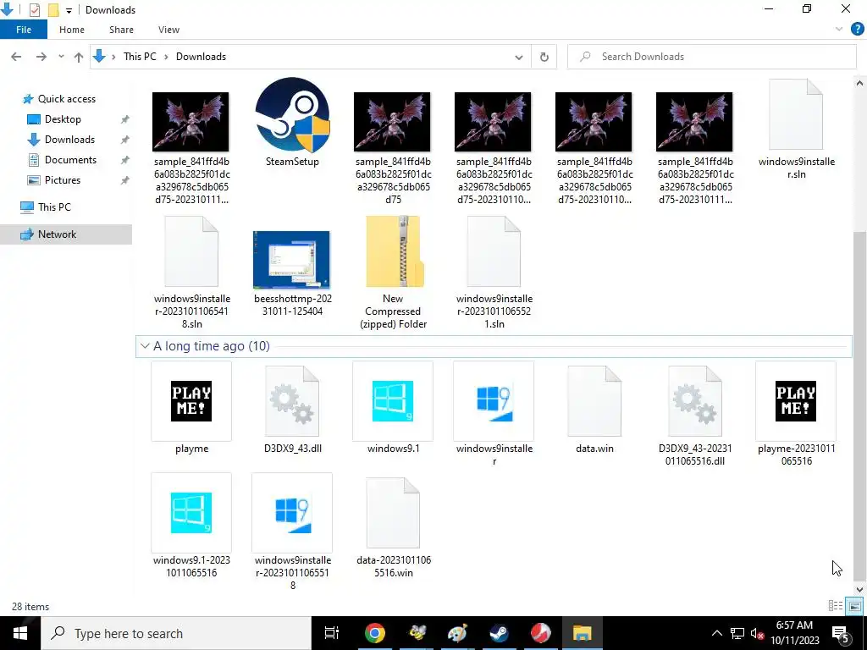Open recent locations dropdown arrow
The height and width of the screenshot is (650, 867).
[x=61, y=57]
